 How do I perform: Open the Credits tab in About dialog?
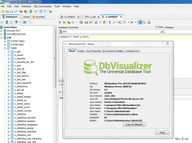point(81,51)
